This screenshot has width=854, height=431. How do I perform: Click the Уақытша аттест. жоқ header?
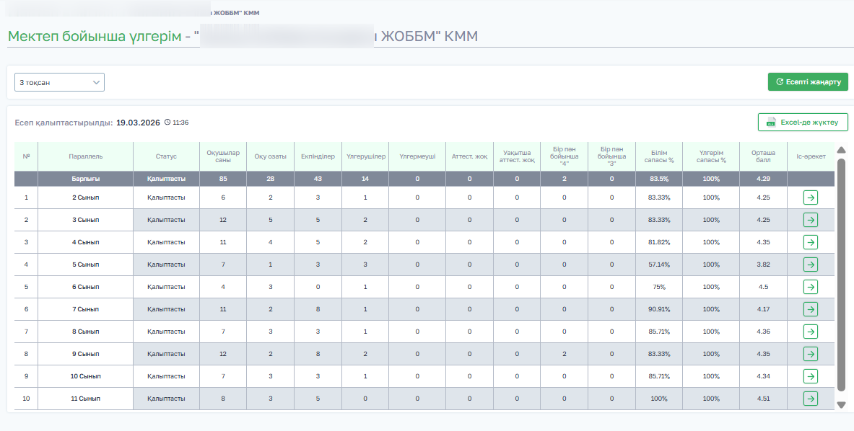point(517,156)
